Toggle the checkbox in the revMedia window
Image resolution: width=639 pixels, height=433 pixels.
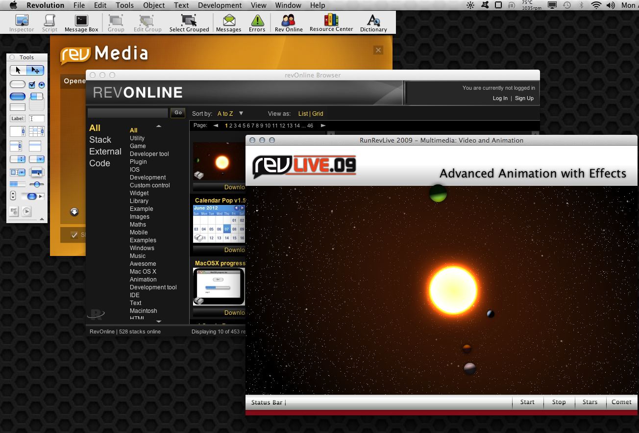[74, 235]
